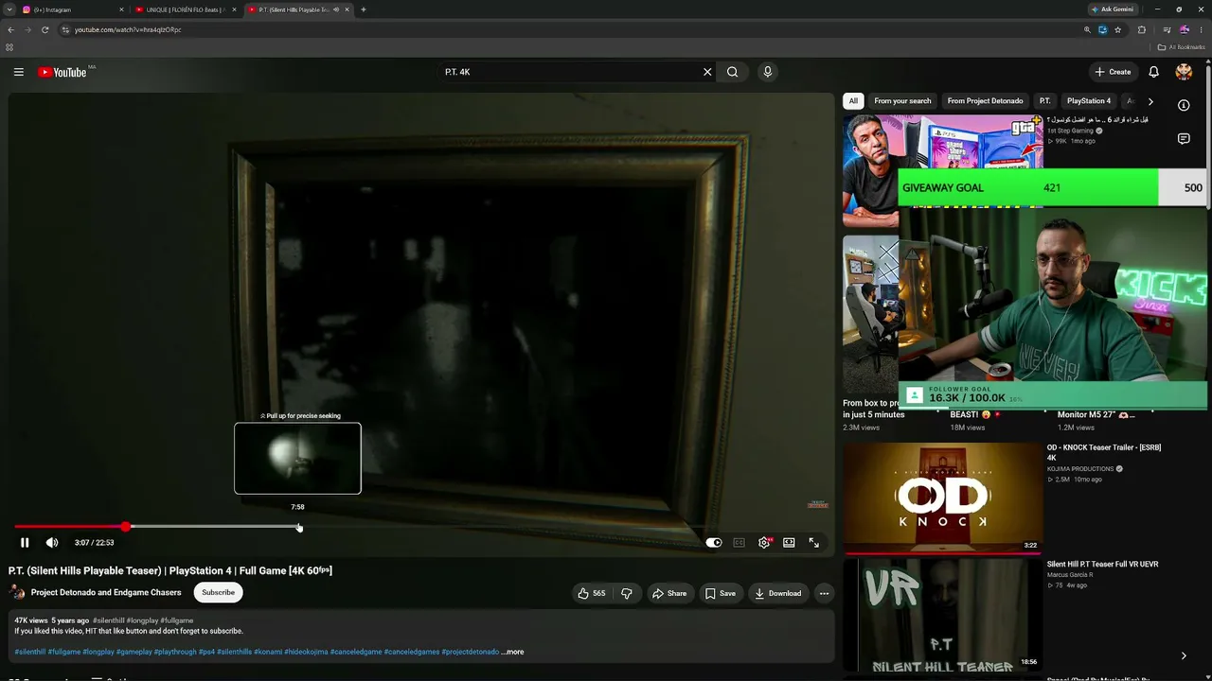Open the comments panel icon on right
The height and width of the screenshot is (681, 1212).
click(x=1184, y=139)
